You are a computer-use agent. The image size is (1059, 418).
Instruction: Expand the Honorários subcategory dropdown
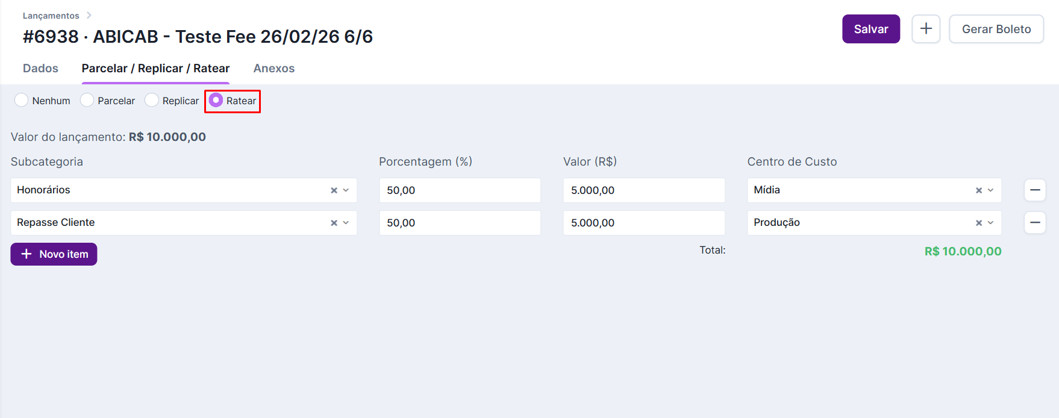346,190
